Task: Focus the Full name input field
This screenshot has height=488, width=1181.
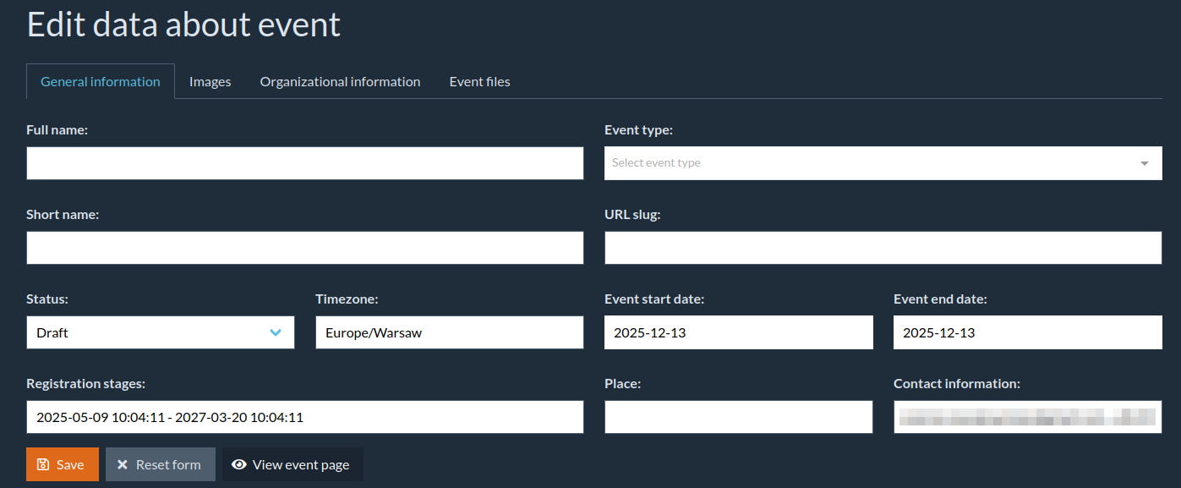Action: (x=304, y=163)
